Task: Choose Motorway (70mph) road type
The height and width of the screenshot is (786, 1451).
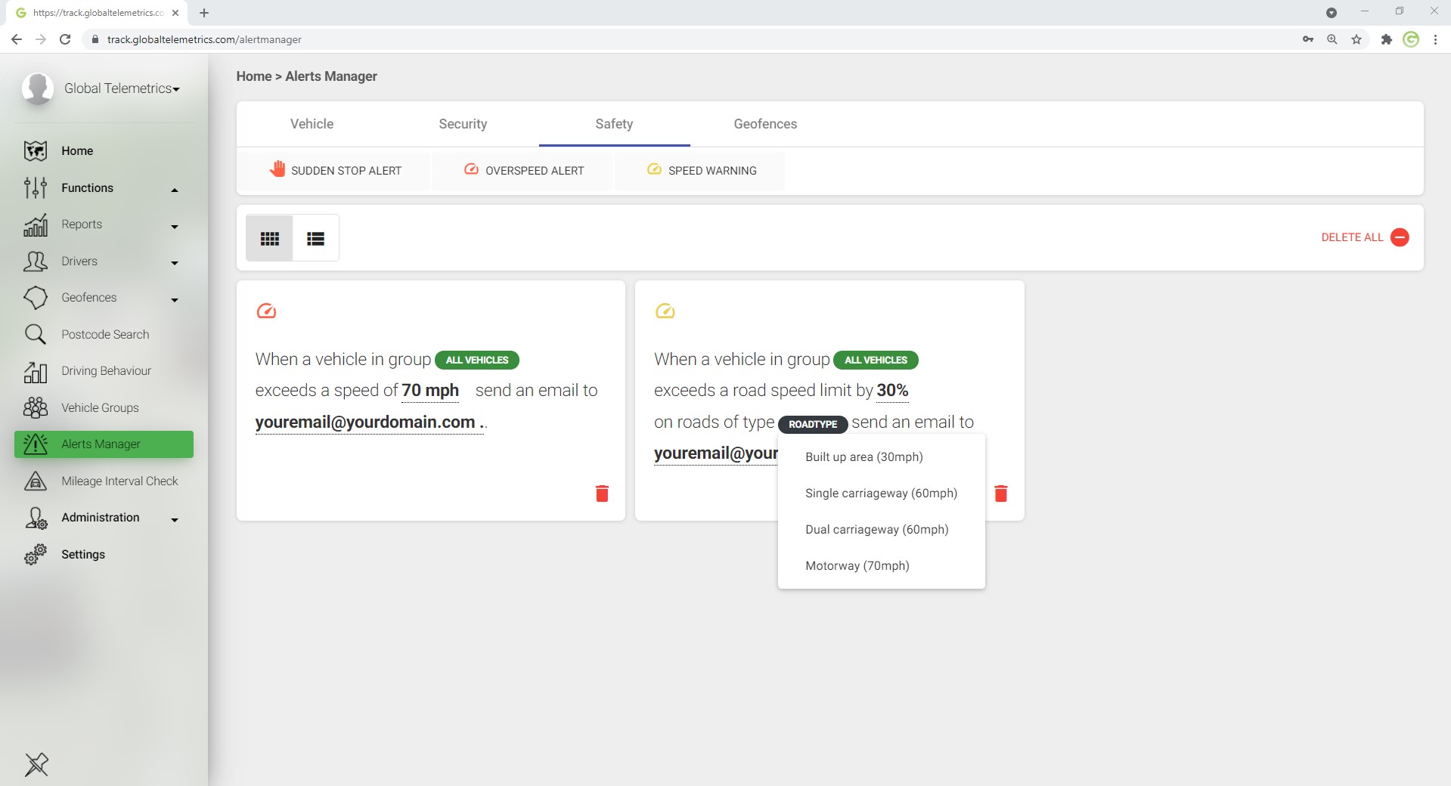Action: 857,565
